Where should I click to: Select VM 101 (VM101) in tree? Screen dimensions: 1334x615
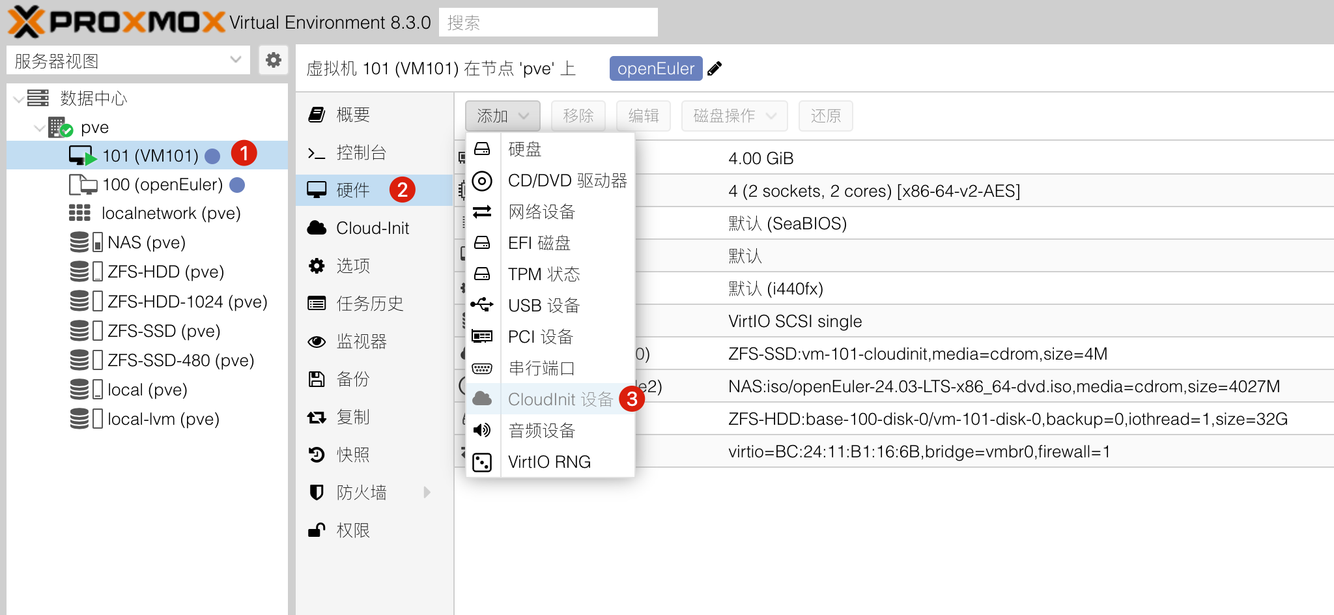(x=147, y=156)
